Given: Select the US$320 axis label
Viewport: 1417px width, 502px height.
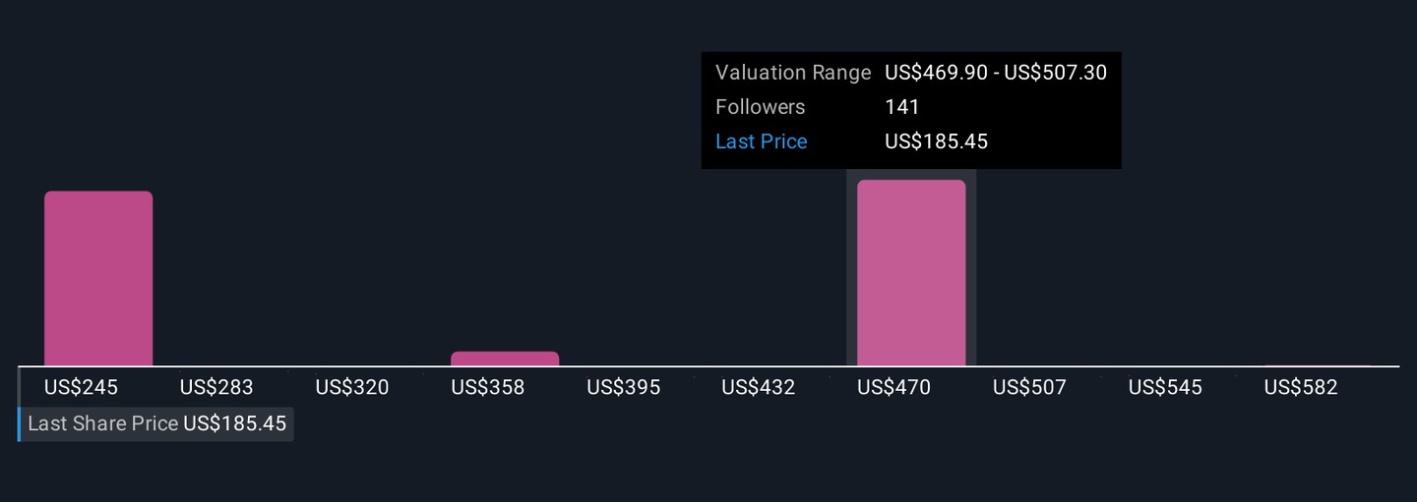Looking at the screenshot, I should 352,387.
